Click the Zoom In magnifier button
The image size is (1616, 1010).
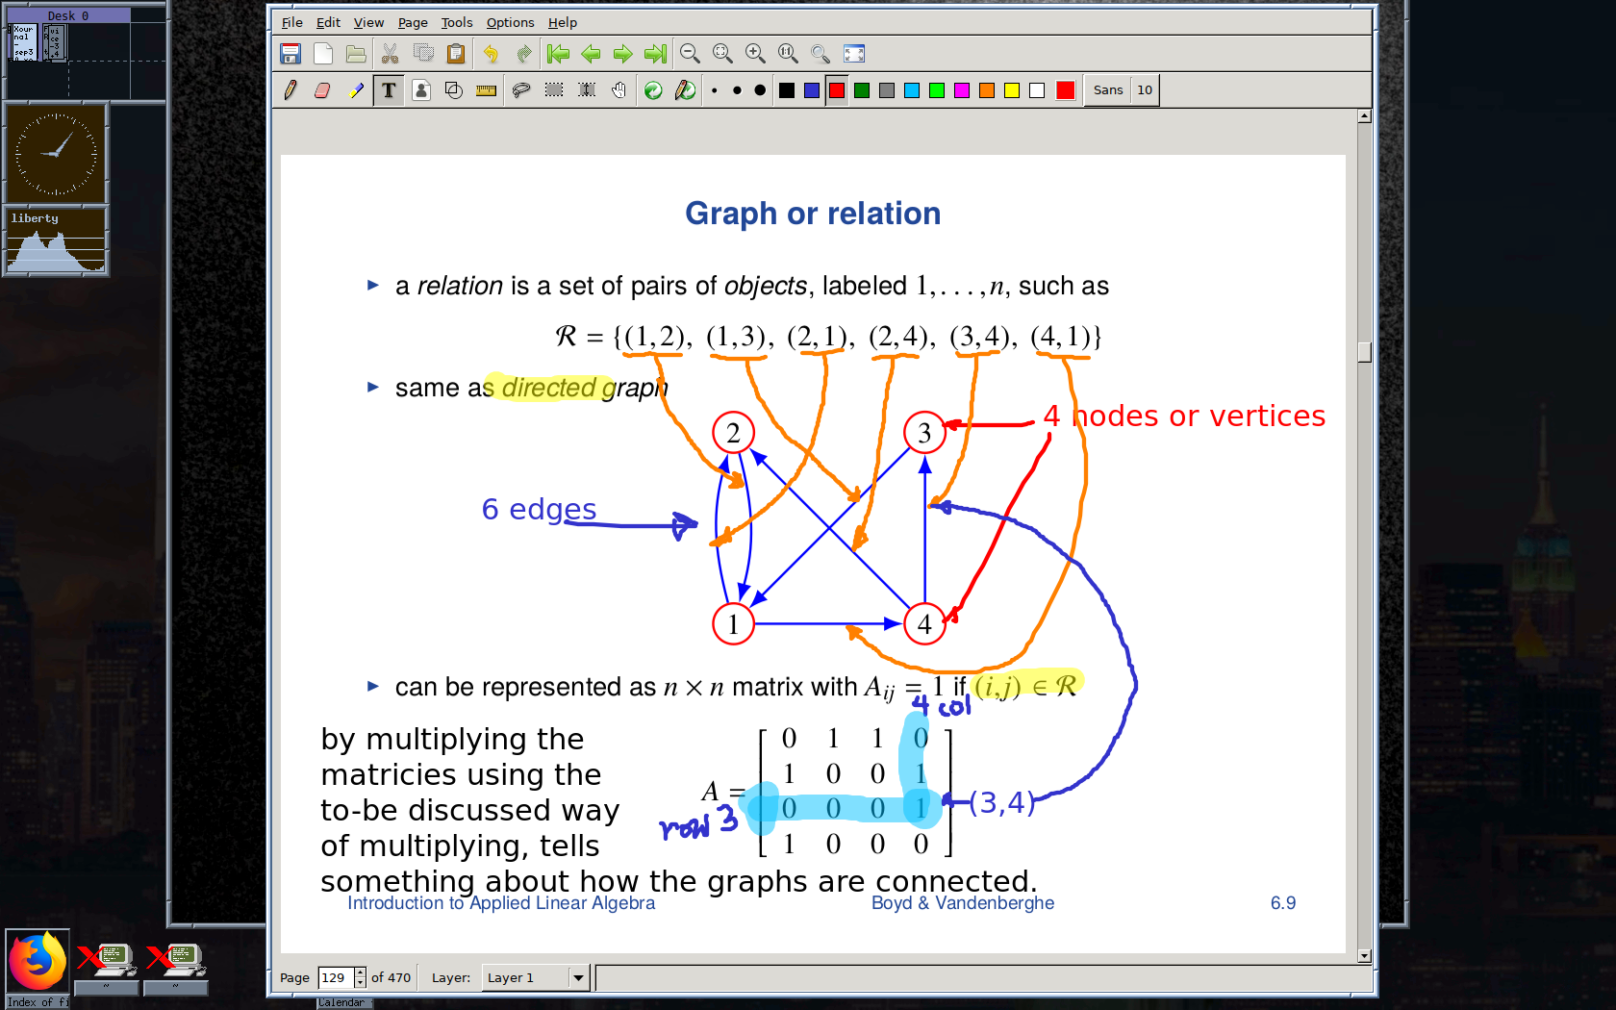click(756, 54)
